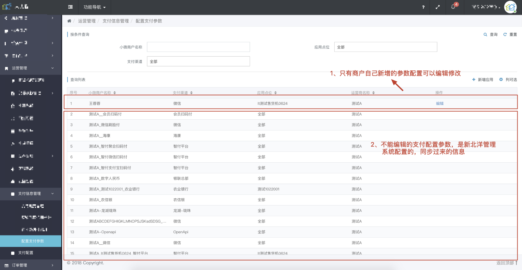Click the magnifier icon beside 查询
This screenshot has height=270, width=522.
(485, 34)
